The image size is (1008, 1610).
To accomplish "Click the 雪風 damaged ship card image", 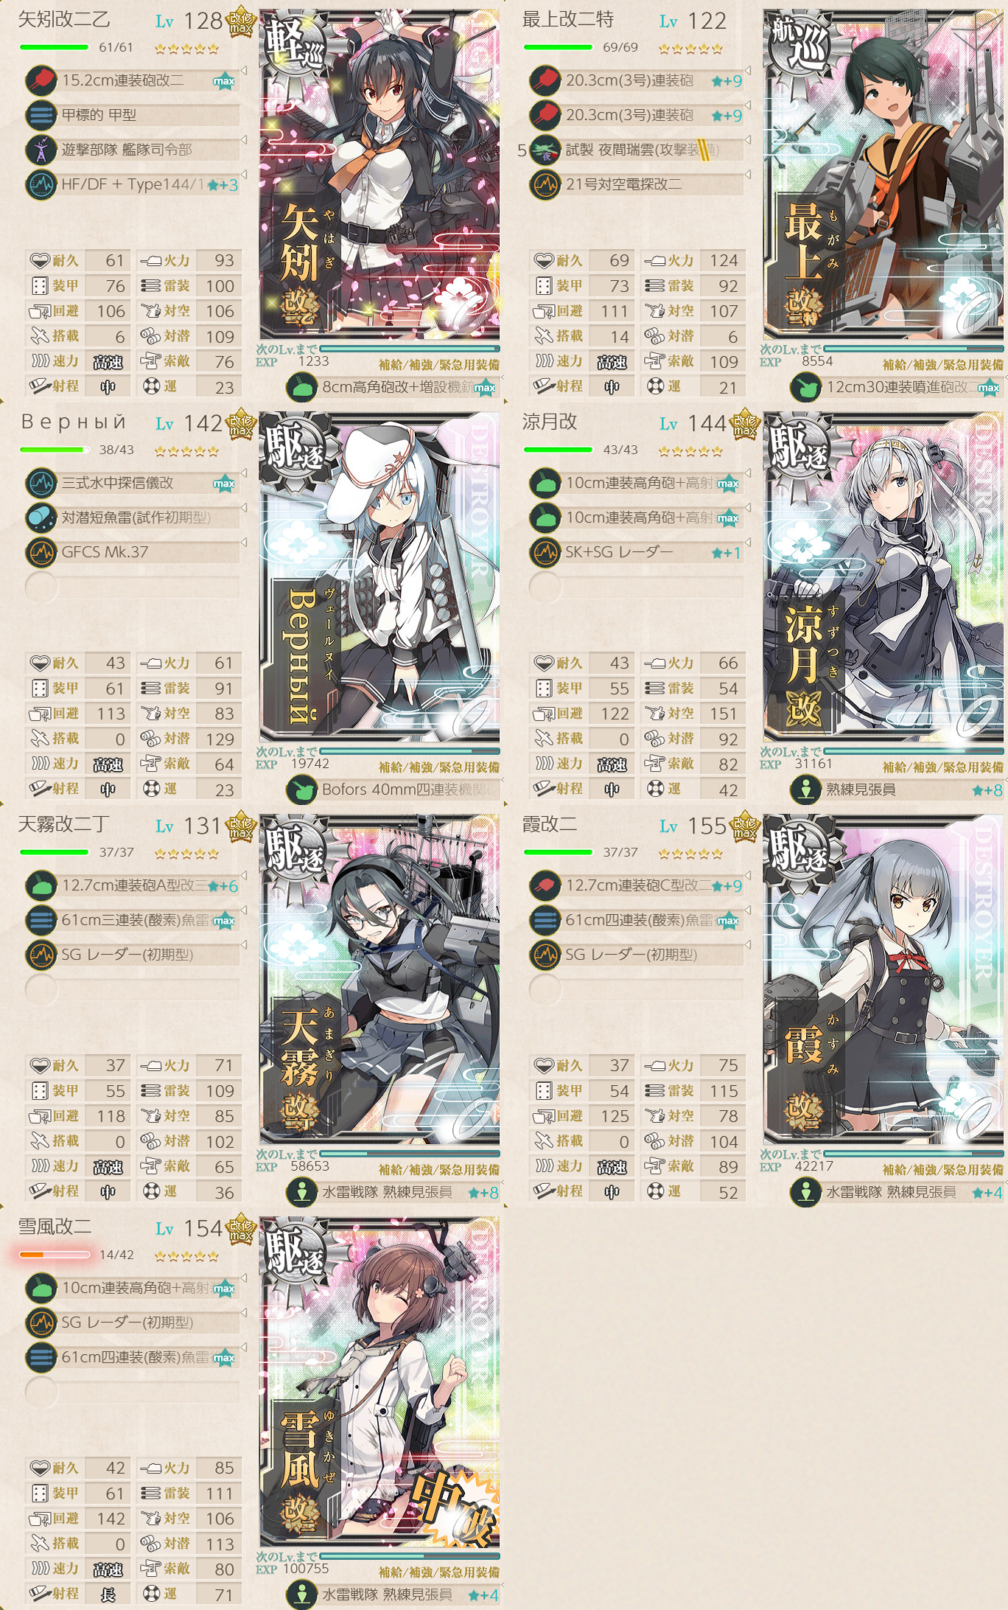I will 379,1382.
